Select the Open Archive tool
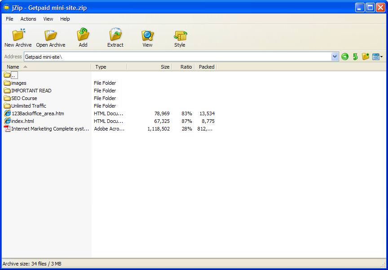The height and width of the screenshot is (270, 388). pos(50,37)
